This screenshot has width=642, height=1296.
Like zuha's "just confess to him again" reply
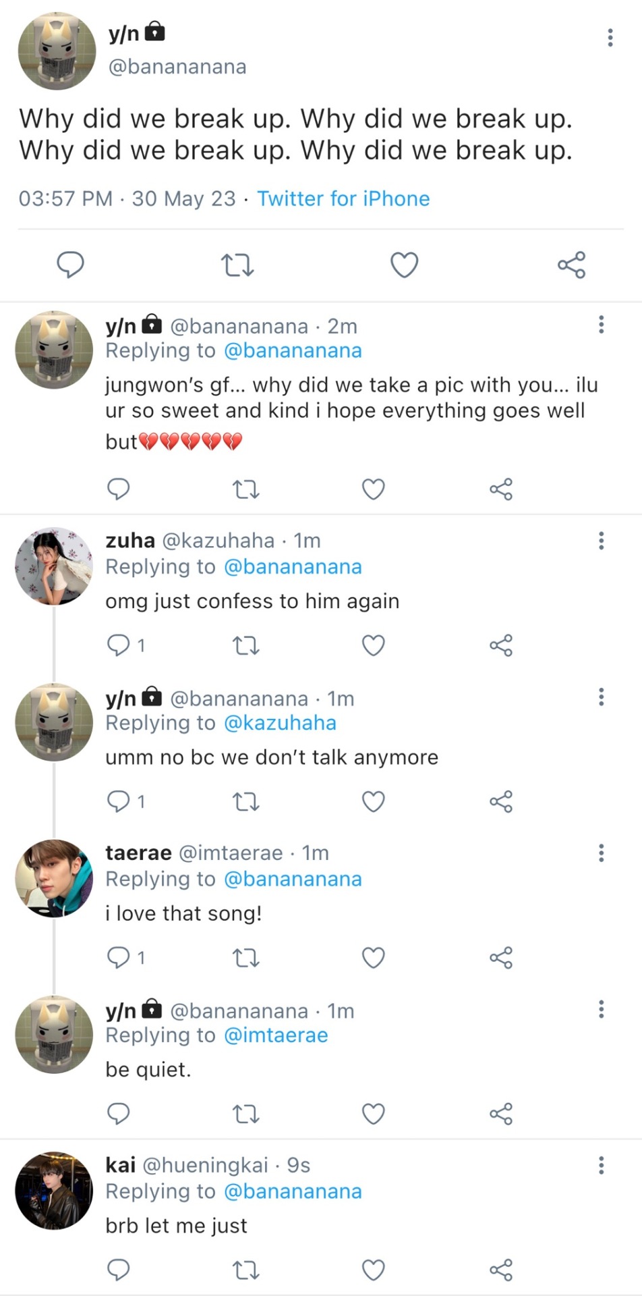[373, 645]
